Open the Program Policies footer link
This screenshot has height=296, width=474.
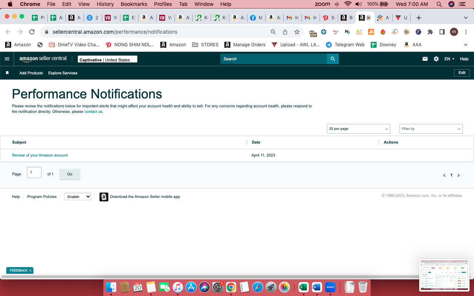point(42,196)
